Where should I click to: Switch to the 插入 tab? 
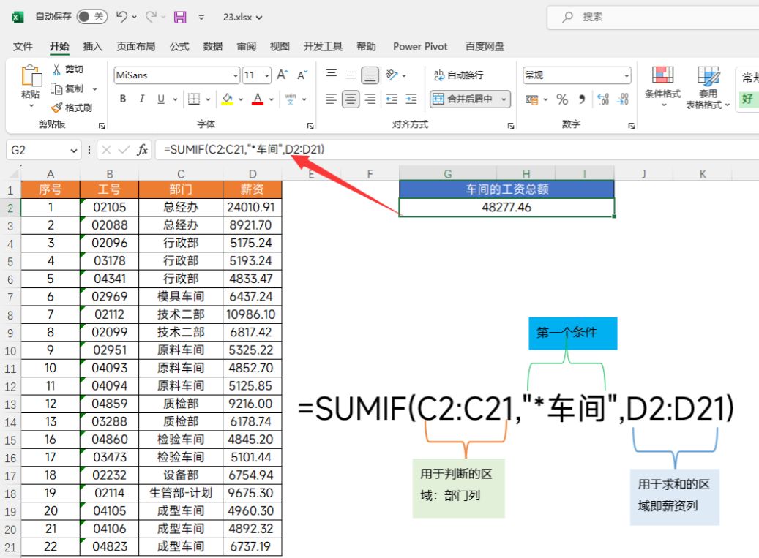tap(92, 46)
